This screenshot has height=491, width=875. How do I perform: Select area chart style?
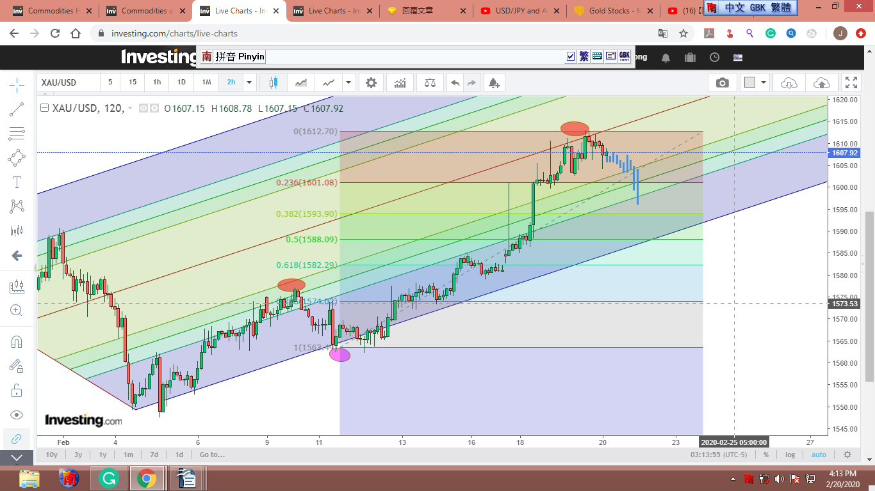[x=301, y=82]
